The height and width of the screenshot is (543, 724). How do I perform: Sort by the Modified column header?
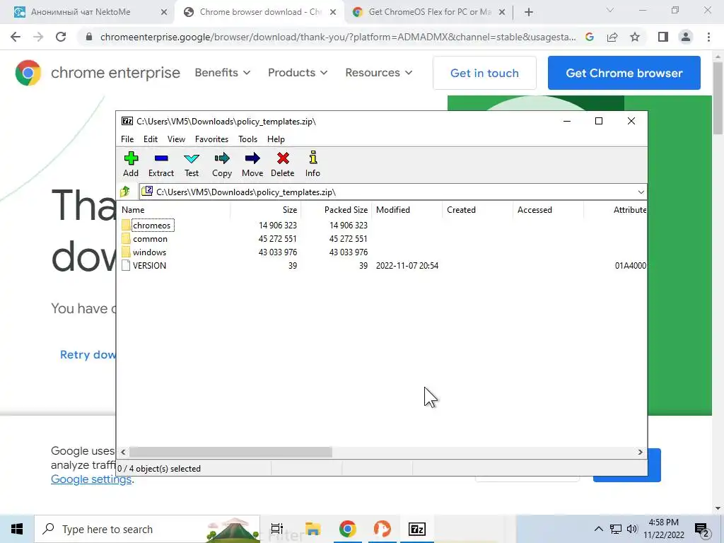407,209
